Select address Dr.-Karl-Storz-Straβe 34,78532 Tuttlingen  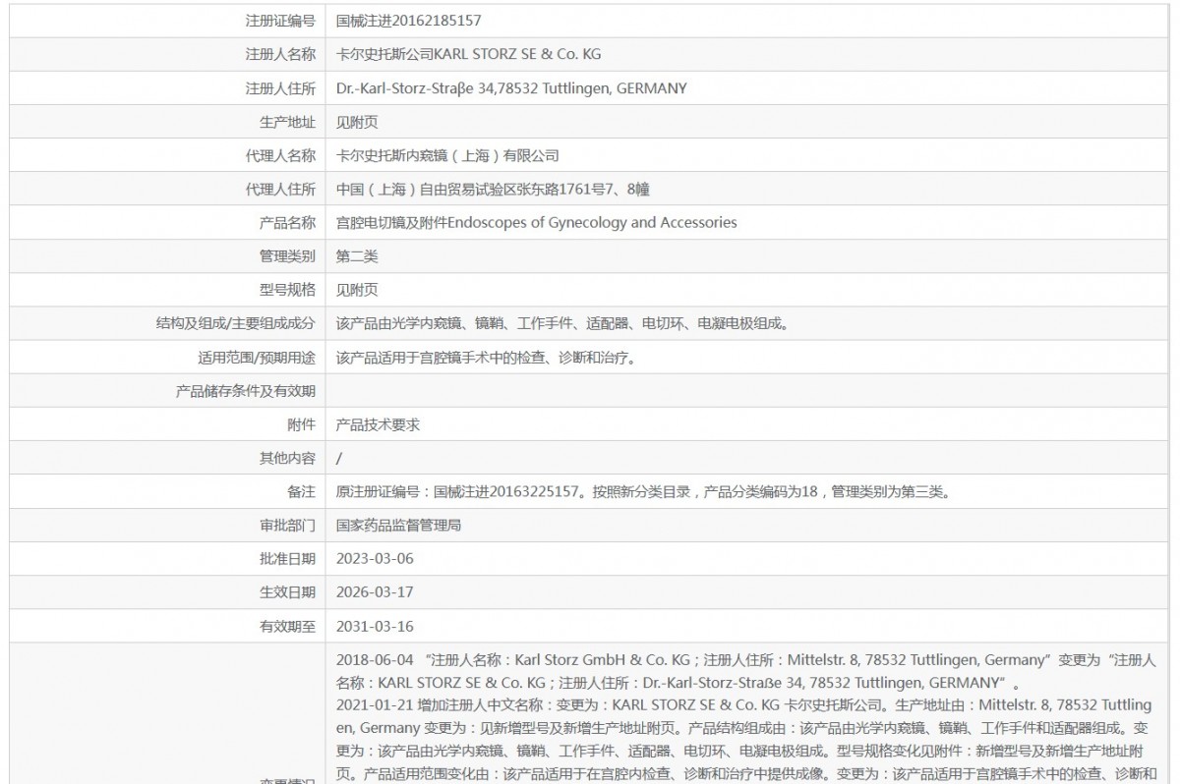click(473, 87)
